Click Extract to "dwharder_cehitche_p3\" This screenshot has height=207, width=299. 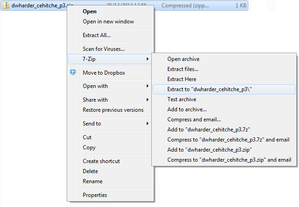coord(210,89)
